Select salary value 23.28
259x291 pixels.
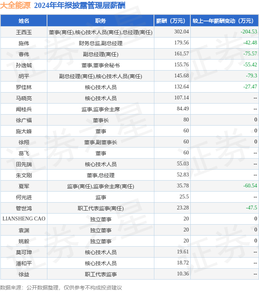tap(183, 208)
